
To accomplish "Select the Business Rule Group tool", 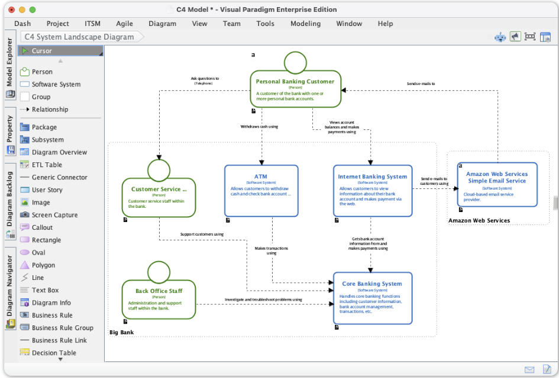I will click(57, 328).
